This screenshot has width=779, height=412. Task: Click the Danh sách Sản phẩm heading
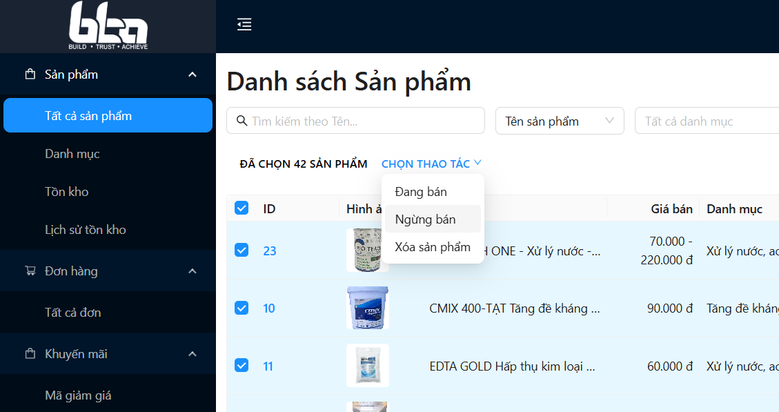tap(348, 82)
